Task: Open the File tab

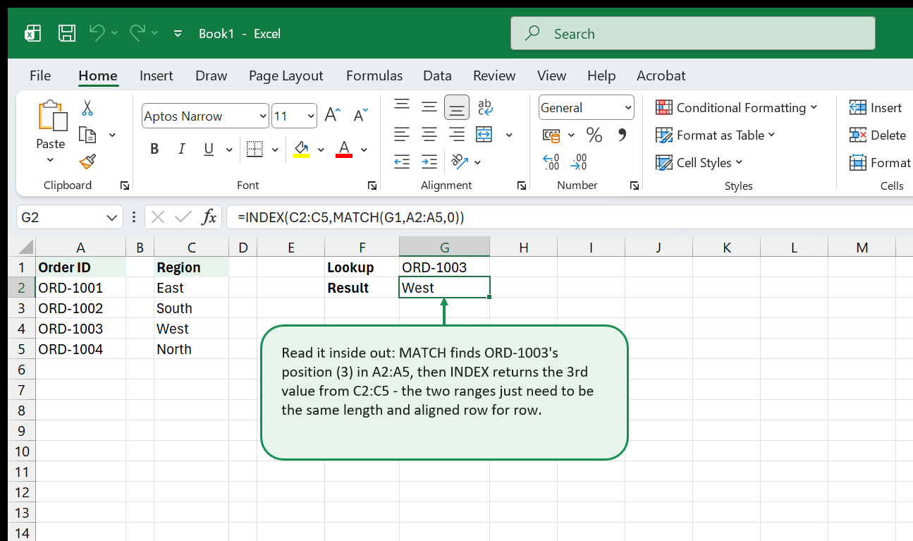Action: pyautogui.click(x=40, y=75)
